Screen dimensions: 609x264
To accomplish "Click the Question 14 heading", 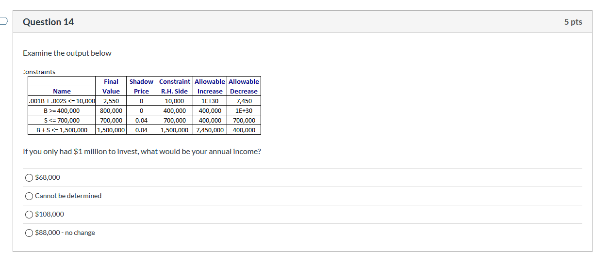I will tap(49, 22).
